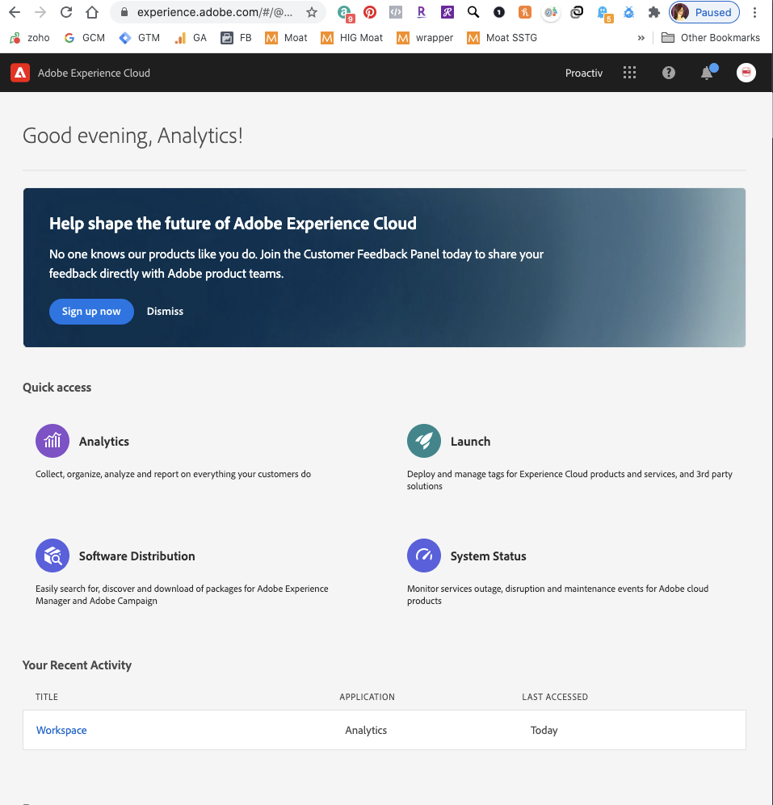Go to the browser home page

coord(92,12)
